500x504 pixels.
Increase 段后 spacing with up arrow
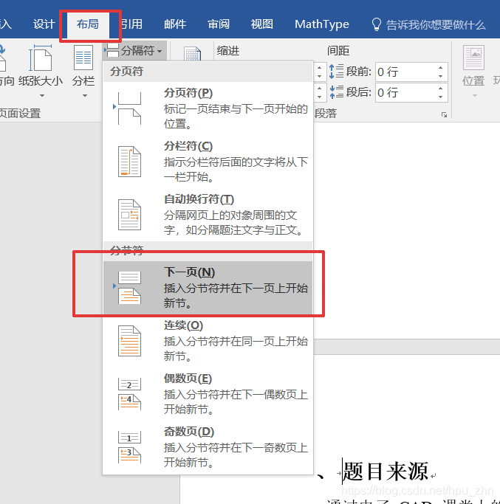click(x=440, y=89)
